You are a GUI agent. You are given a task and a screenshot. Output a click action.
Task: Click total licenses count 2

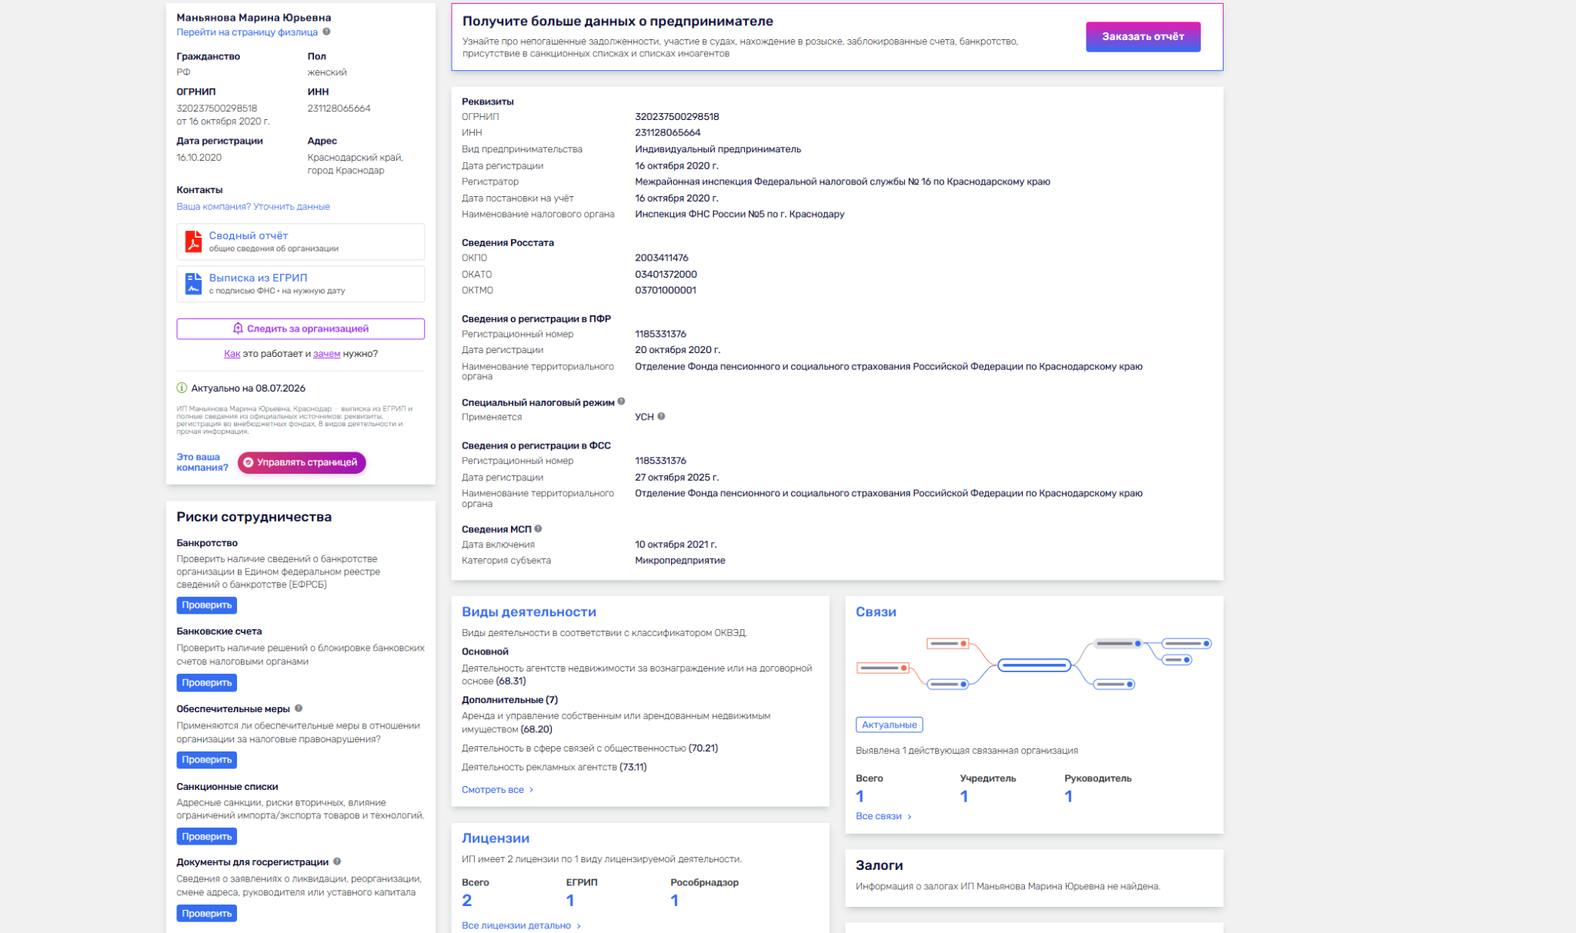tap(466, 900)
